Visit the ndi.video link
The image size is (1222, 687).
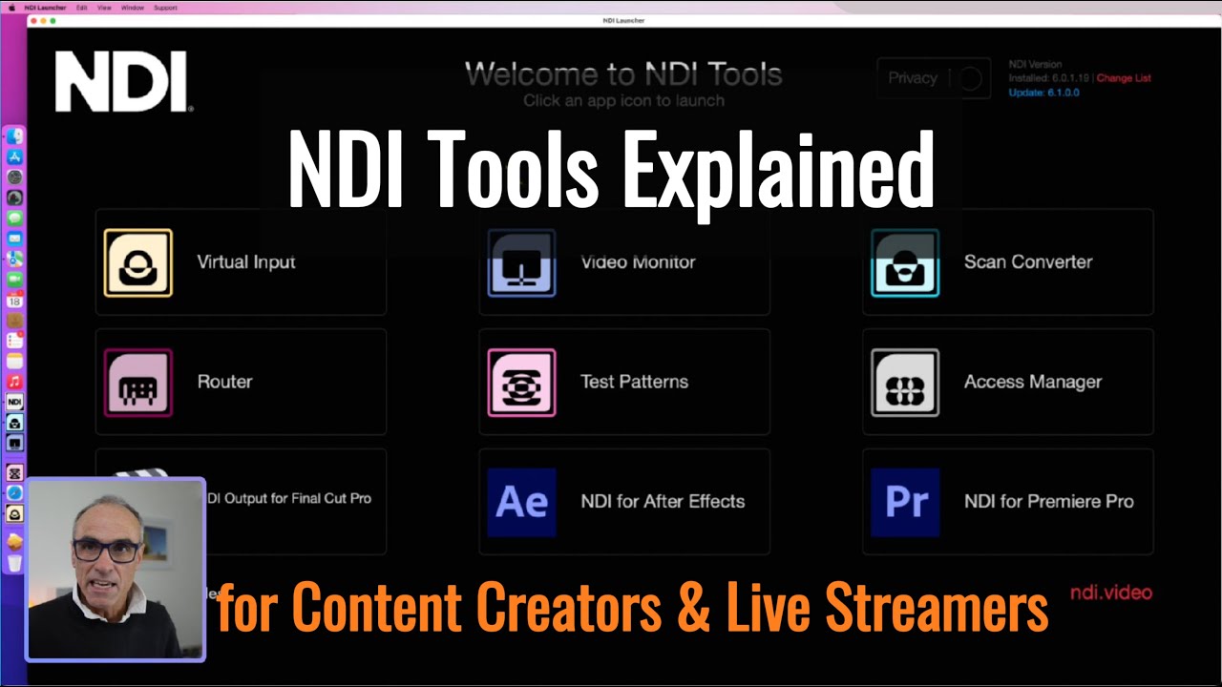pos(1110,593)
